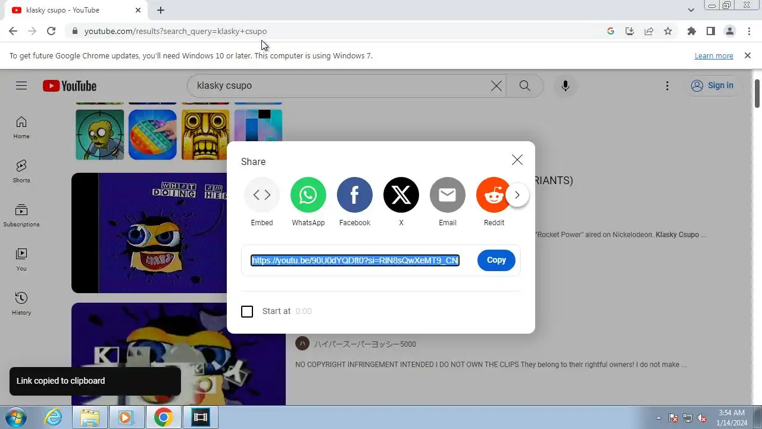Image resolution: width=762 pixels, height=429 pixels.
Task: Open Home in the sidebar
Action: point(21,128)
